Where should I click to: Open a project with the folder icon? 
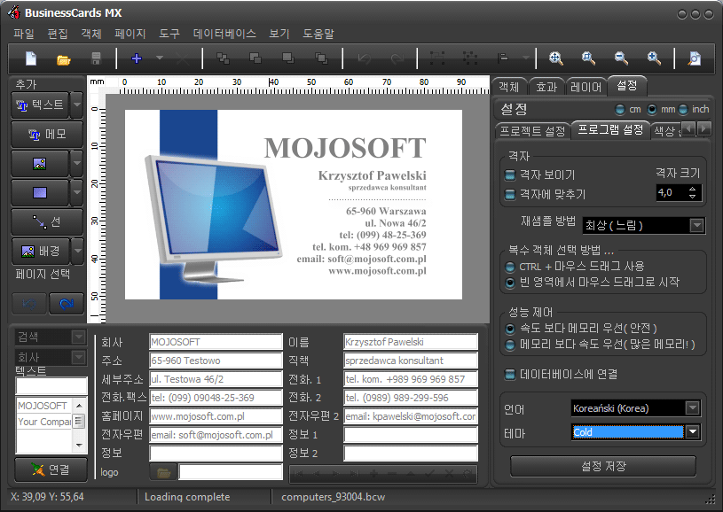(63, 59)
